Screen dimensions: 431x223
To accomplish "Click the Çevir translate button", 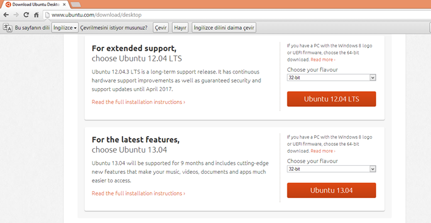I will (x=161, y=27).
